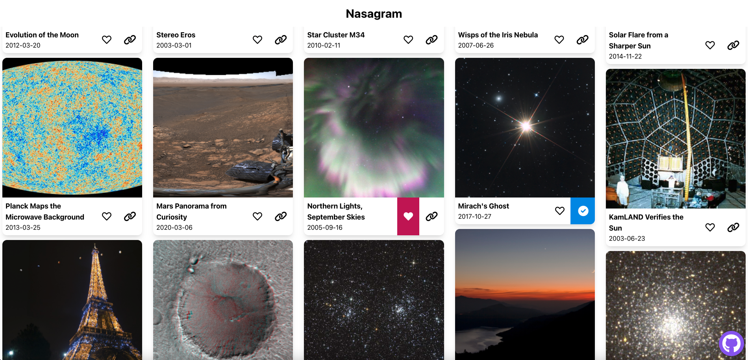Copy link for Stereo Eros
Image resolution: width=748 pixels, height=360 pixels.
pyautogui.click(x=281, y=40)
